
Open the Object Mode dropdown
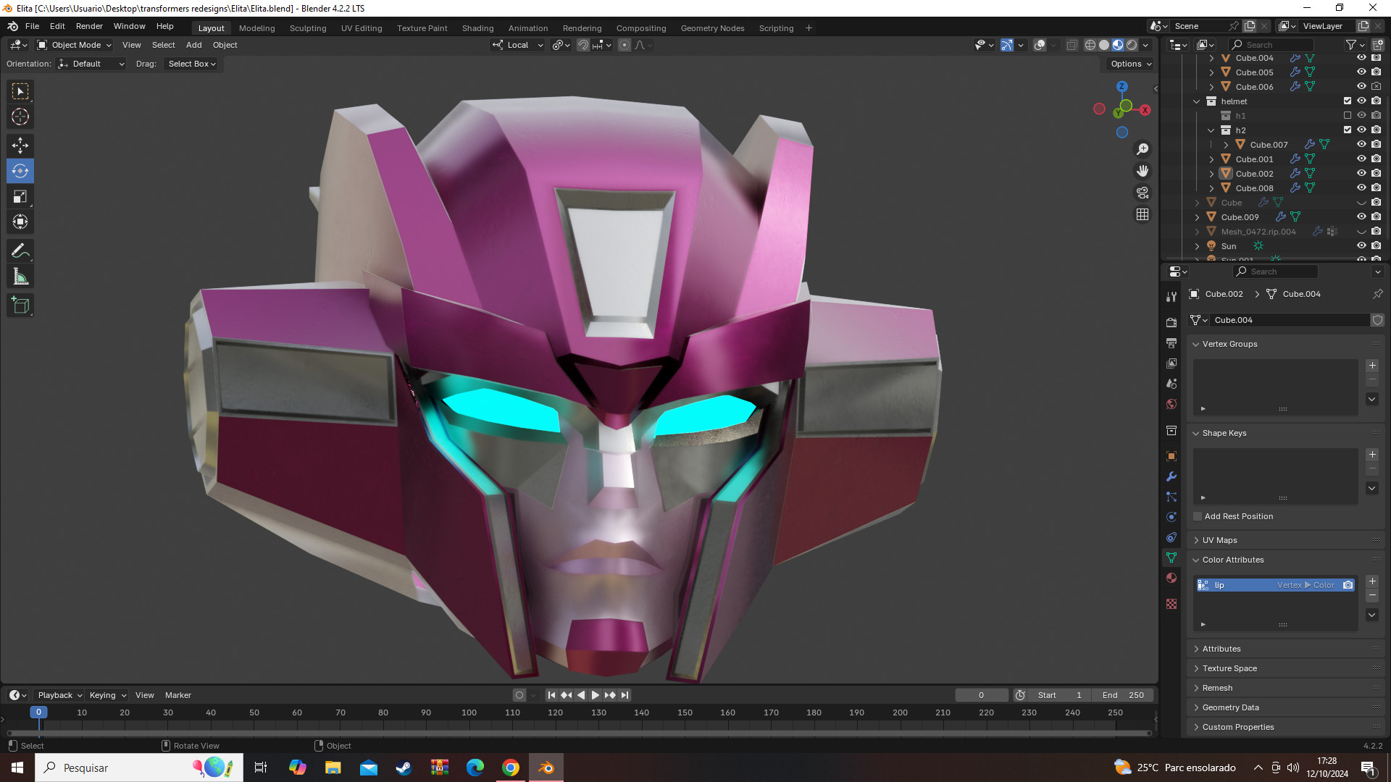(x=75, y=45)
